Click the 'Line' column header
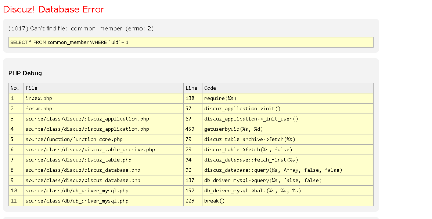Viewport: 432px width, 219px height. pos(193,88)
